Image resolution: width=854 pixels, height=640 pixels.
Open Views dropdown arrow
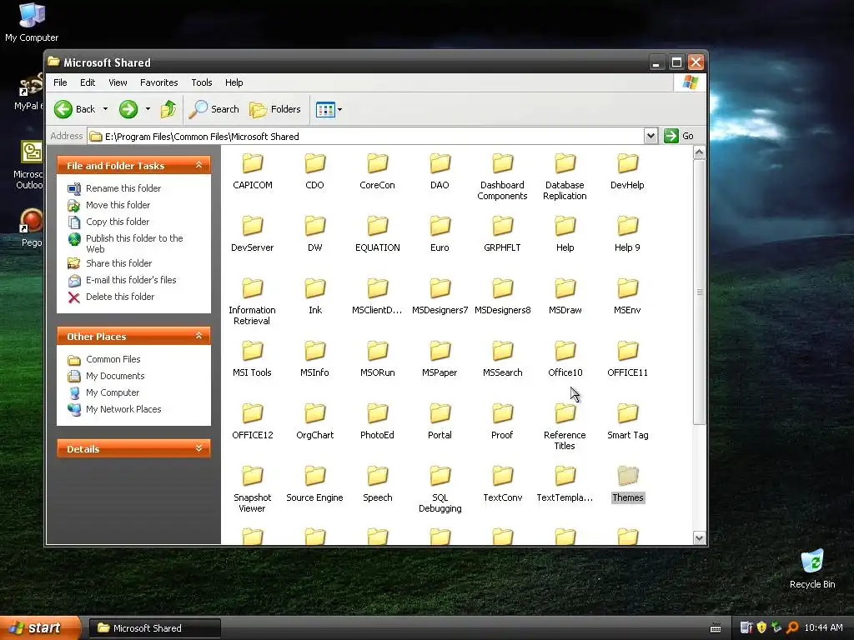[340, 109]
